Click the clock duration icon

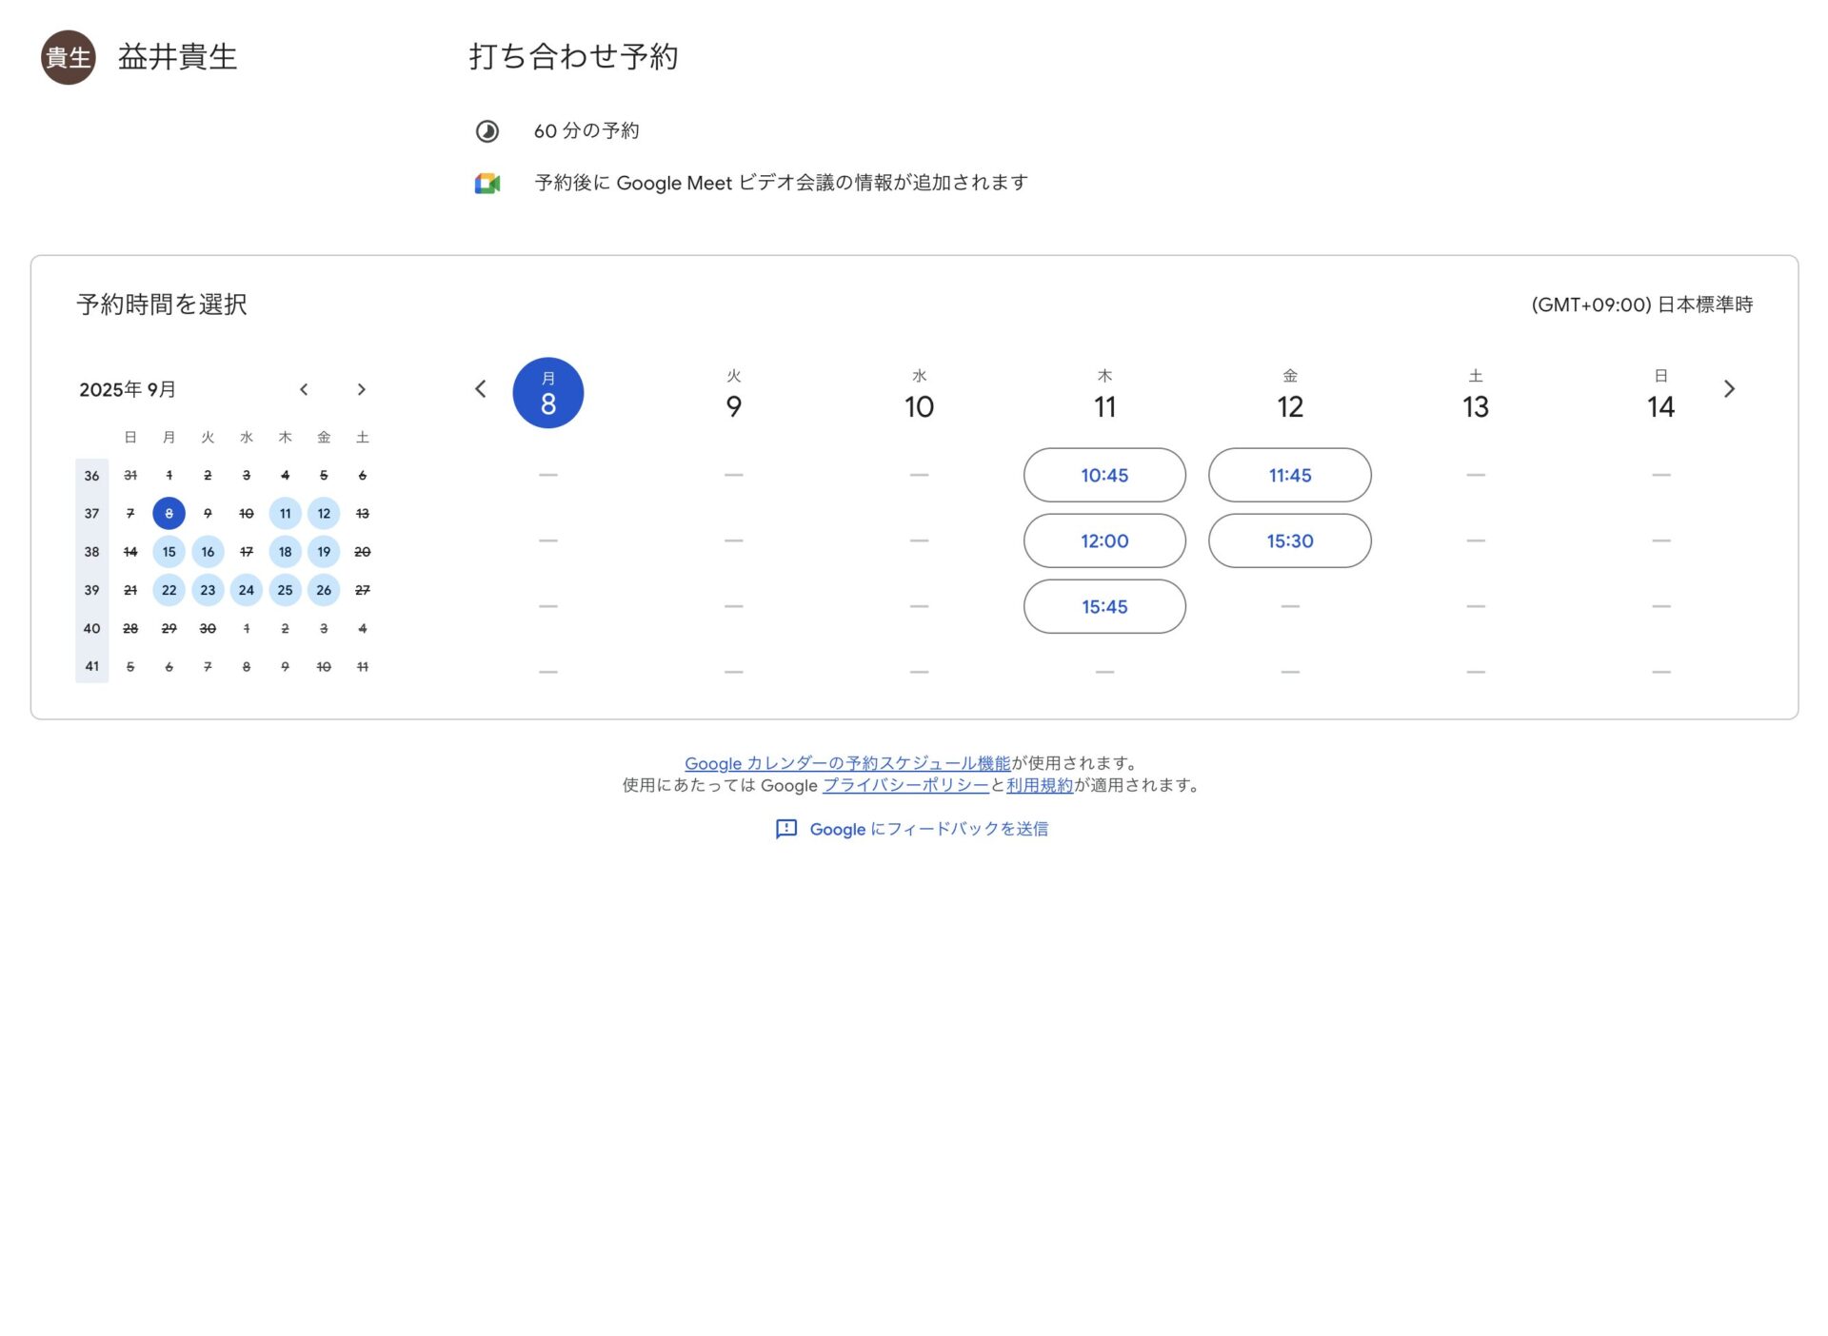tap(487, 131)
